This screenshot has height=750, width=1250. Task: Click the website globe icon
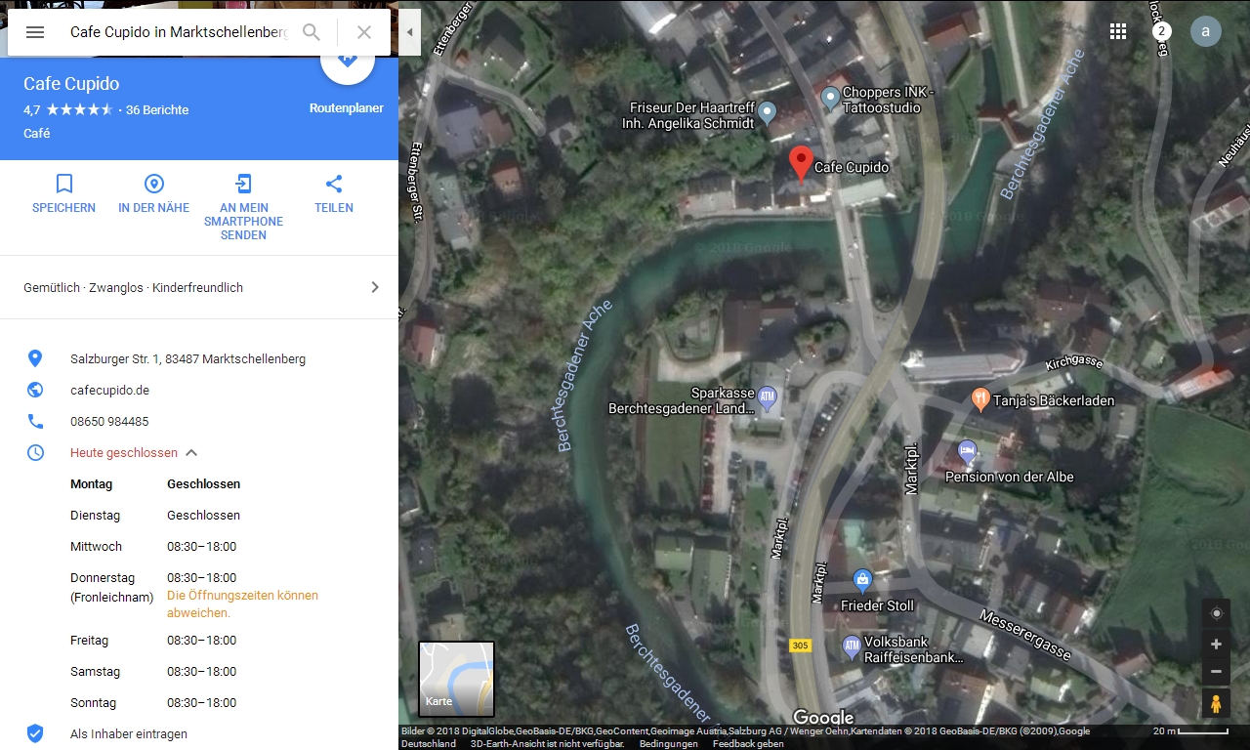35,390
